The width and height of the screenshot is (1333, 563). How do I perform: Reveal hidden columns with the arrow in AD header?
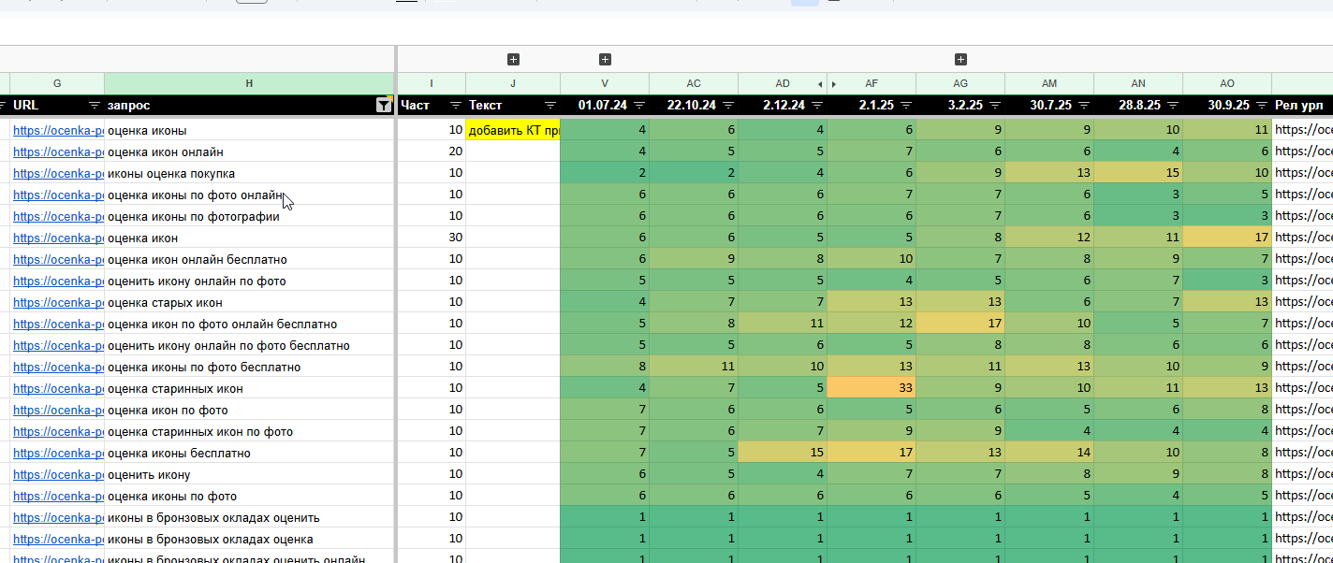[x=821, y=84]
